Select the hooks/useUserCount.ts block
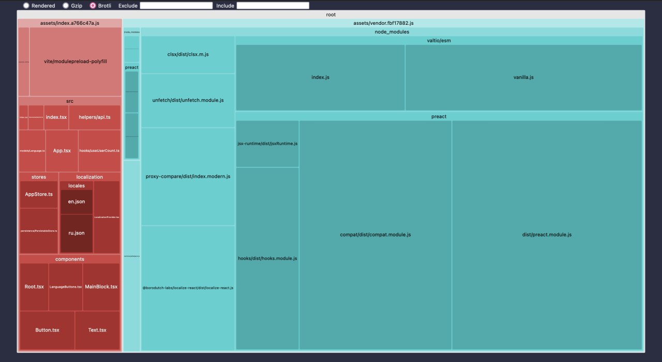The image size is (662, 362). click(99, 151)
